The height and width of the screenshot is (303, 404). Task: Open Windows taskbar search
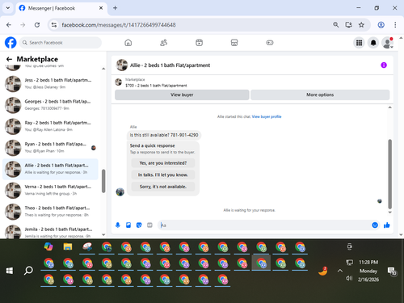[28, 271]
